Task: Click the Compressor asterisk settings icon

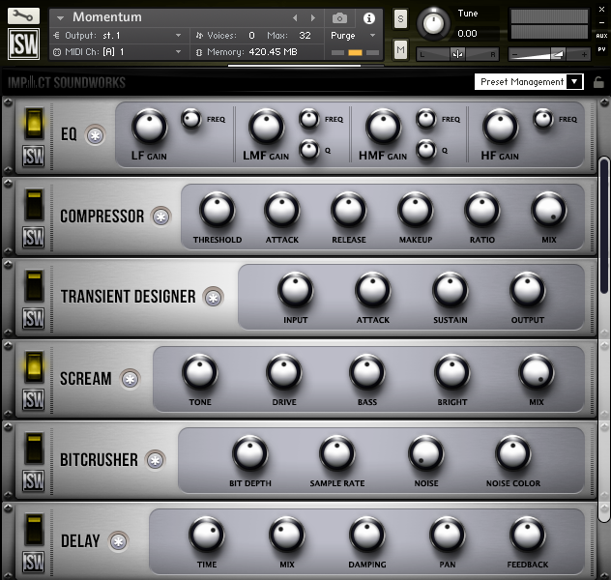Action: [160, 217]
